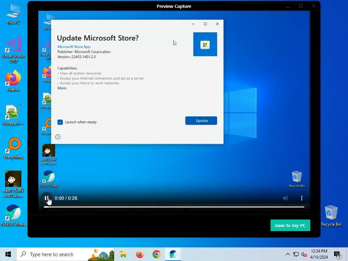This screenshot has width=348, height=261.
Task: Select Visual Studio 2017 desktop icon
Action: (x=13, y=50)
